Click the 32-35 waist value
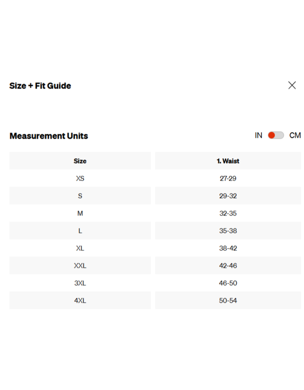The width and height of the screenshot is (304, 390). coord(228,213)
